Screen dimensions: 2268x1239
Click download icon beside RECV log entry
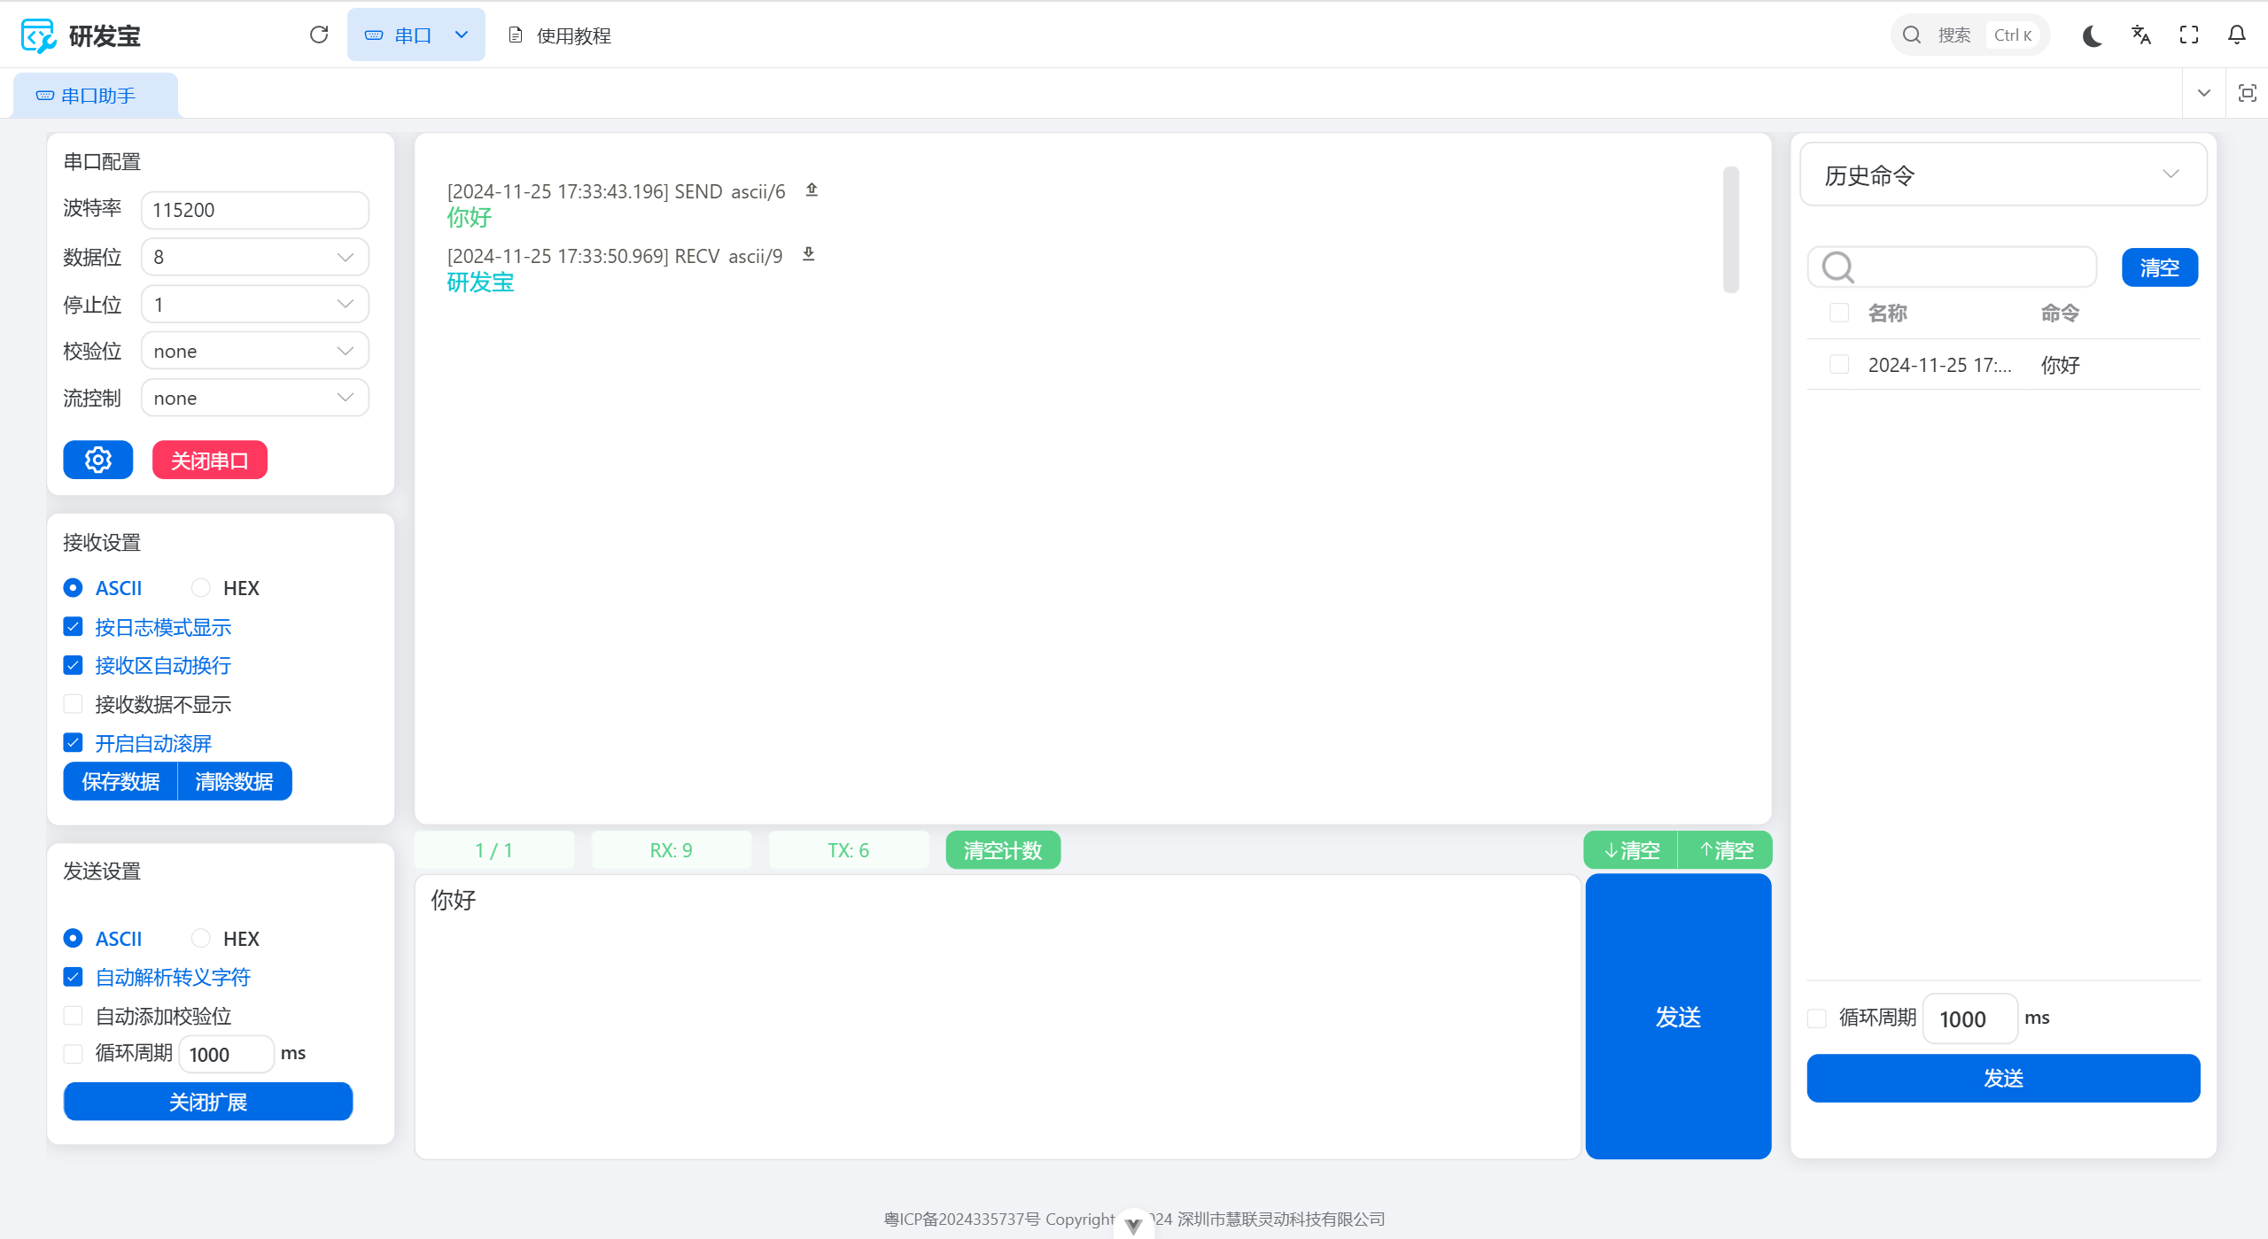[808, 254]
